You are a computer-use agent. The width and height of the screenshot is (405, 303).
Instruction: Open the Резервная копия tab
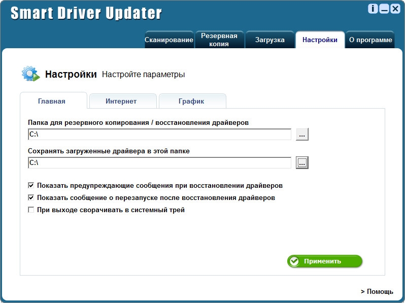click(219, 40)
